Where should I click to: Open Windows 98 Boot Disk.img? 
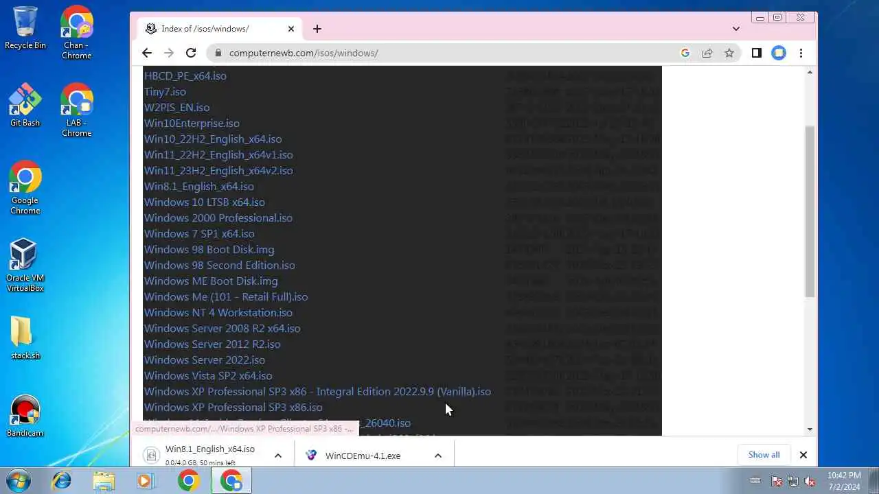click(209, 249)
